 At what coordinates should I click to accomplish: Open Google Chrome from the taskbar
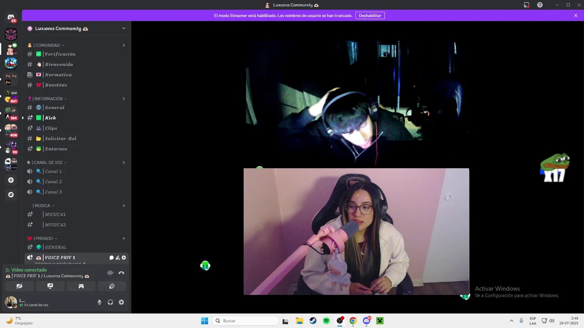[x=353, y=321]
